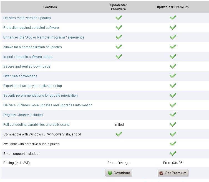Click the 'From $34.95' price text
The image size is (209, 182).
point(173,163)
